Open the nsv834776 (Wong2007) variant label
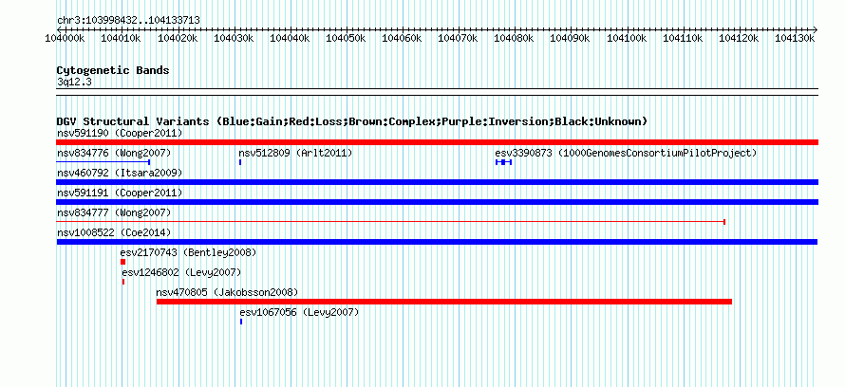The image size is (845, 387). (x=114, y=154)
